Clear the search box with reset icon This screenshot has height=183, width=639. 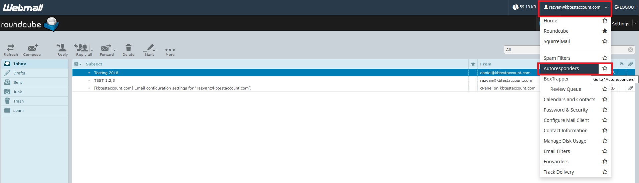coord(630,50)
